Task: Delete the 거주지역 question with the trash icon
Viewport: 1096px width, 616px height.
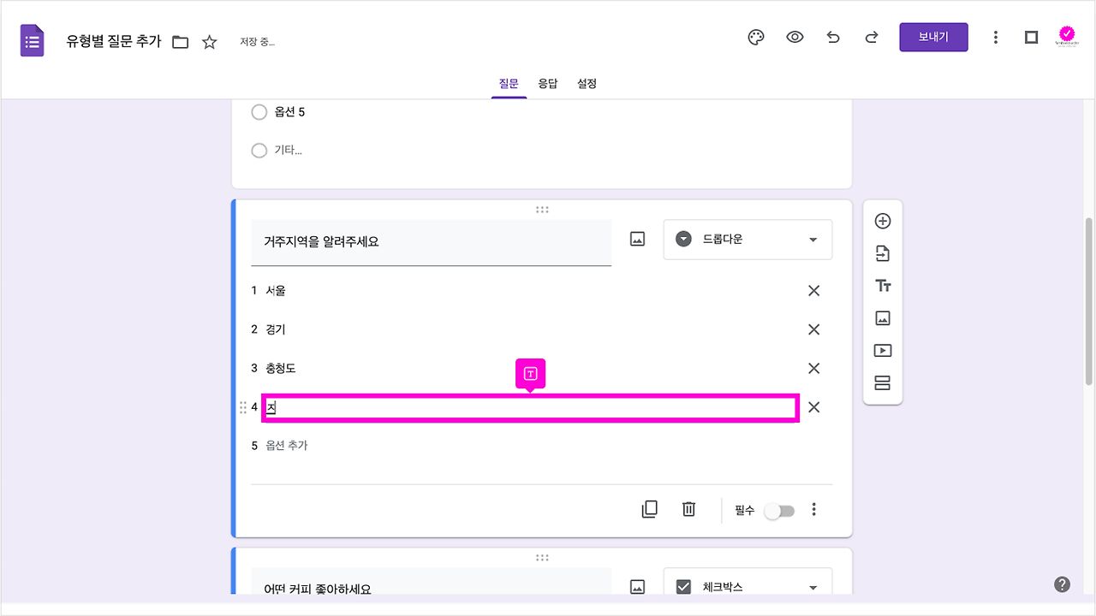Action: [688, 509]
